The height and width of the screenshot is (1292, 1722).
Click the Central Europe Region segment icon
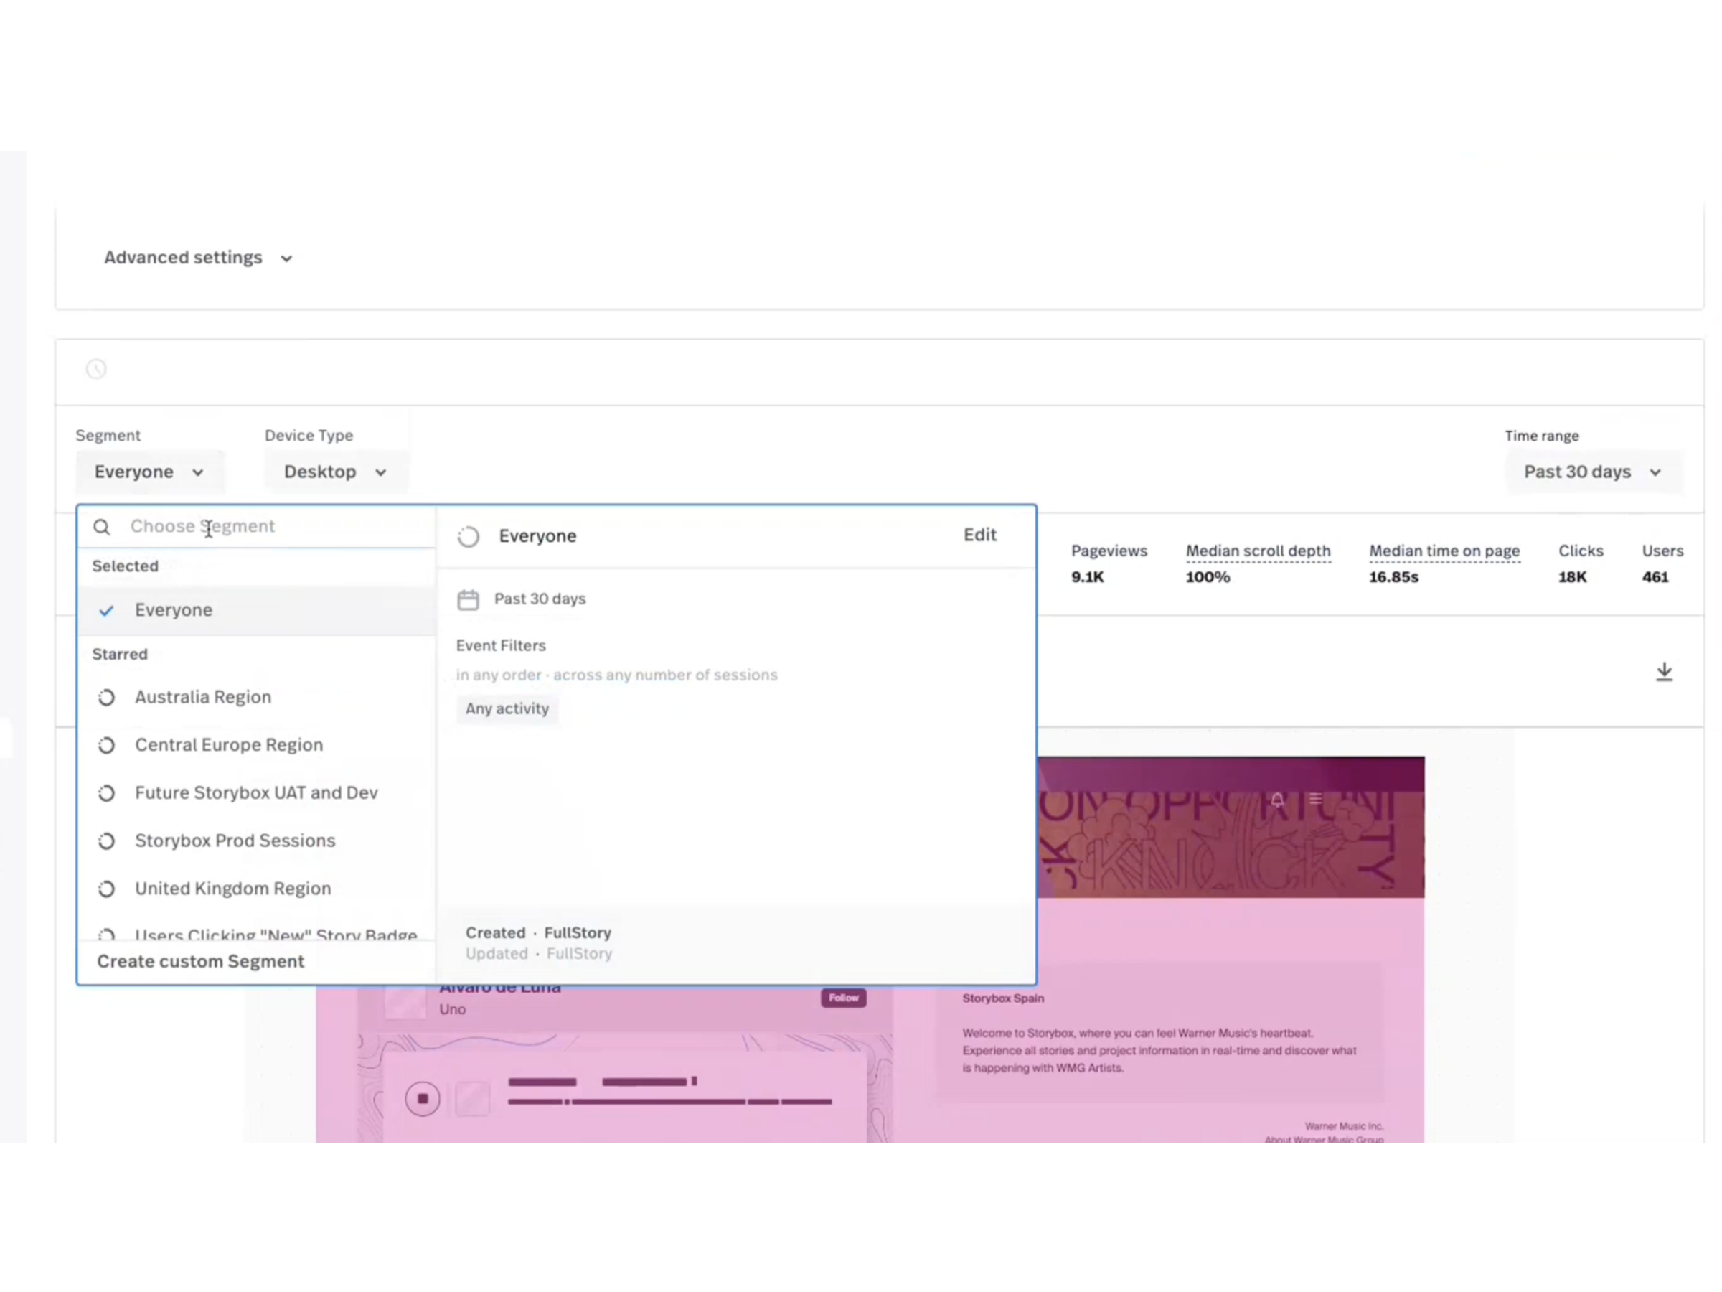coord(107,745)
